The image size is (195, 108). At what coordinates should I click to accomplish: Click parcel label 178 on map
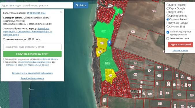(x=192, y=95)
